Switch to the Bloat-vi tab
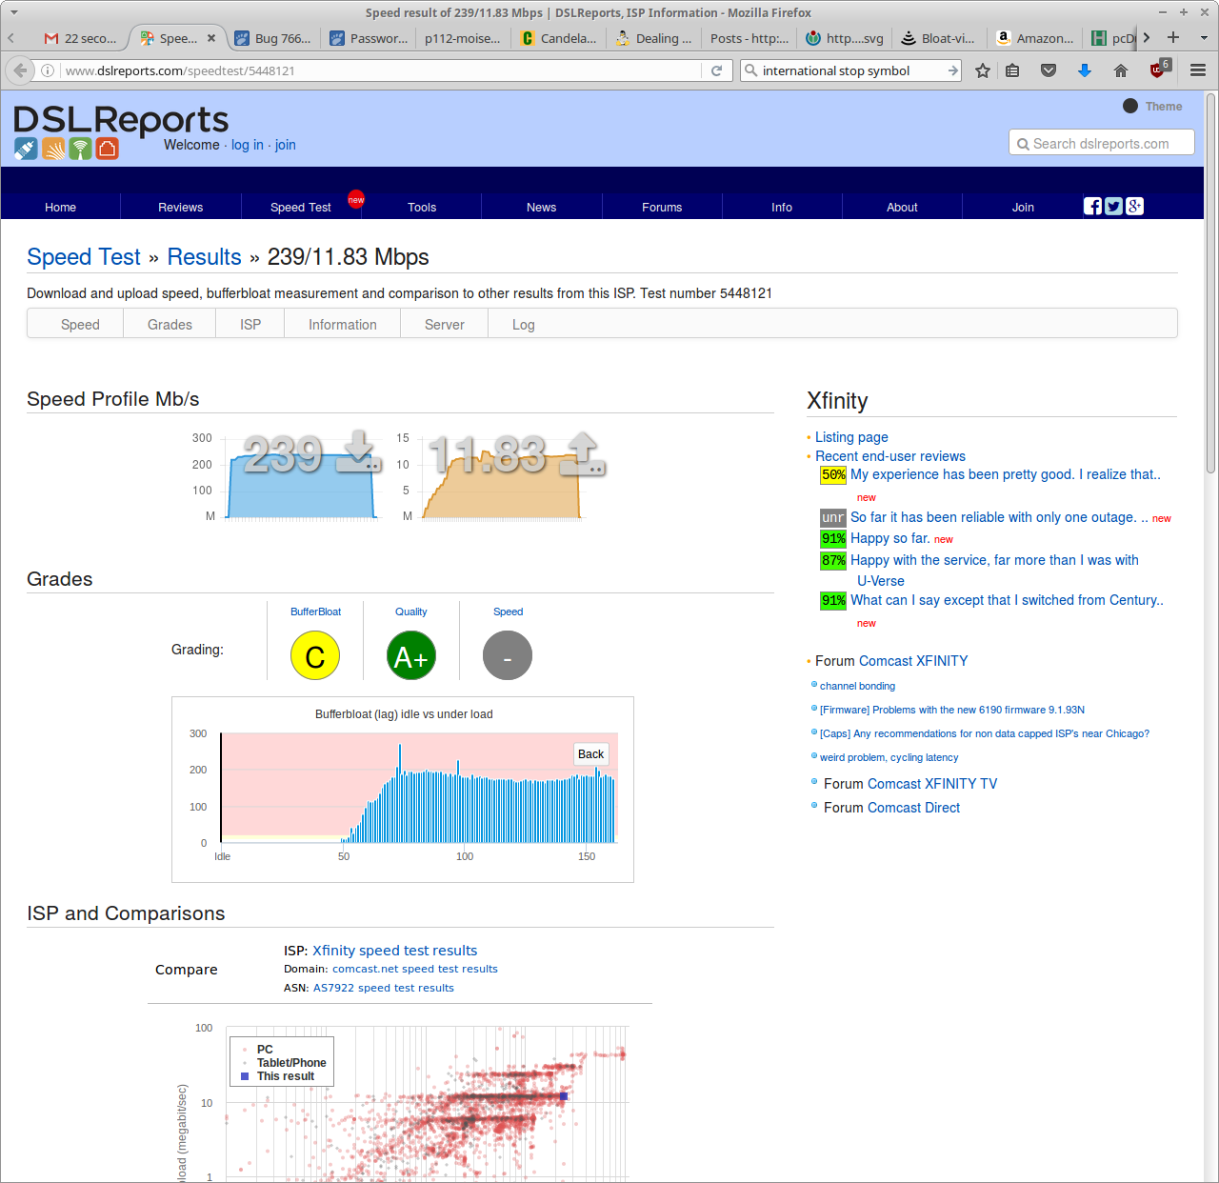Screen dimensions: 1219x1183 [x=939, y=38]
